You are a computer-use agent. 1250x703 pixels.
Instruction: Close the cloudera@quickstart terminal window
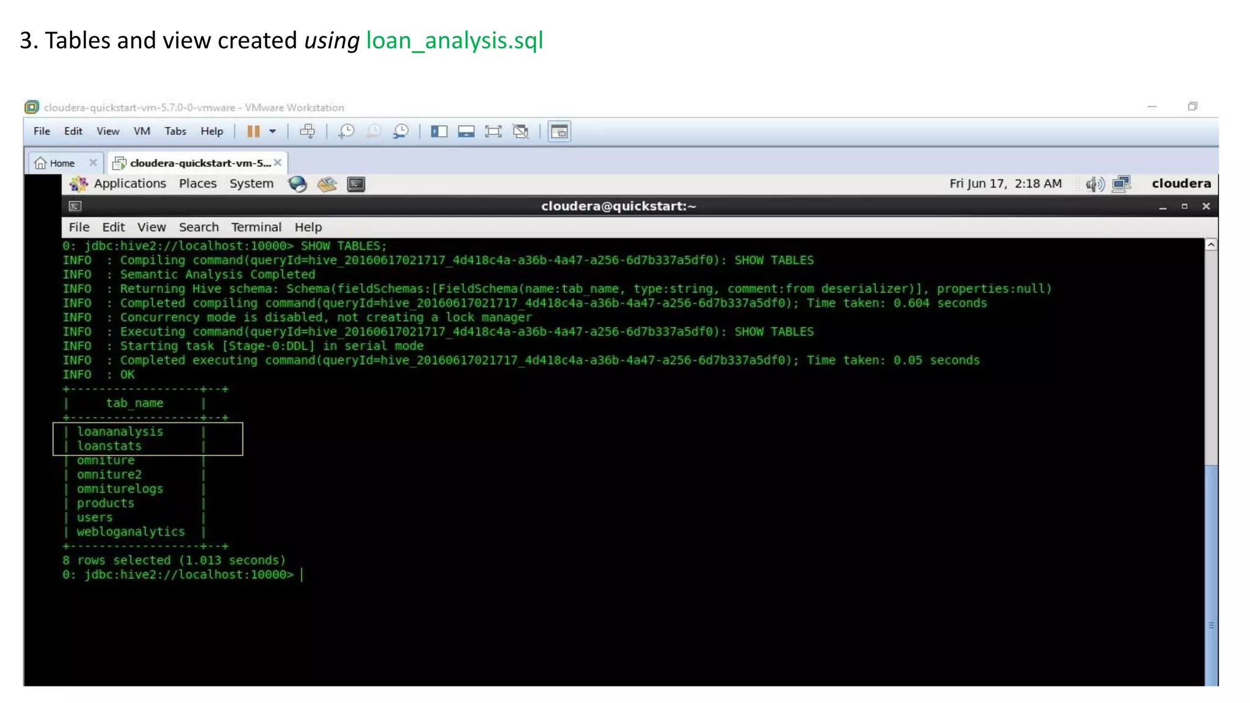point(1206,206)
